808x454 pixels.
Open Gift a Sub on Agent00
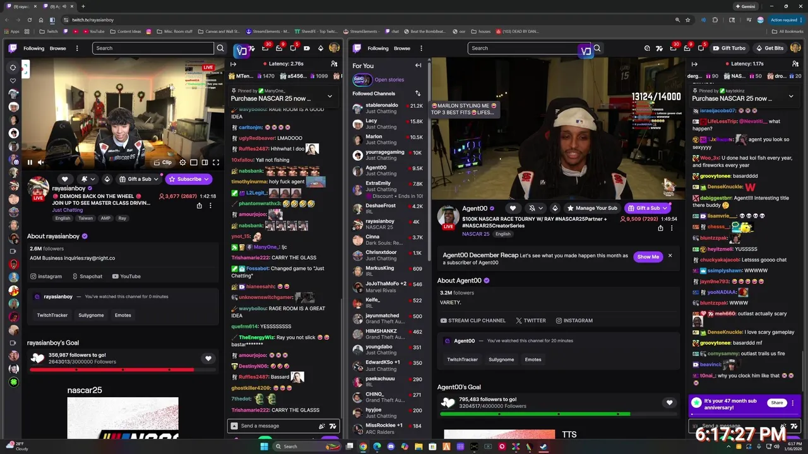pyautogui.click(x=648, y=208)
